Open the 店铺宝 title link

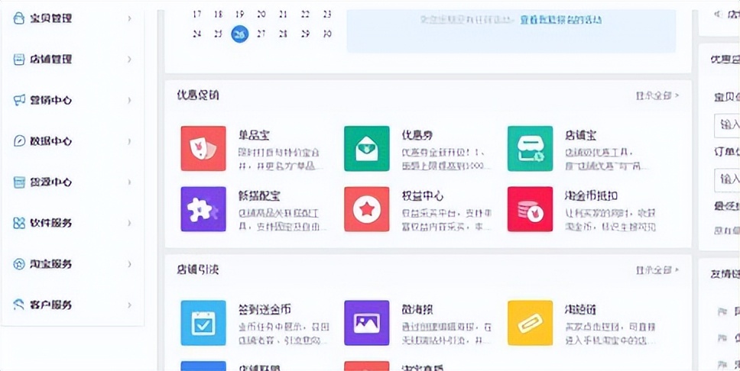tap(580, 135)
